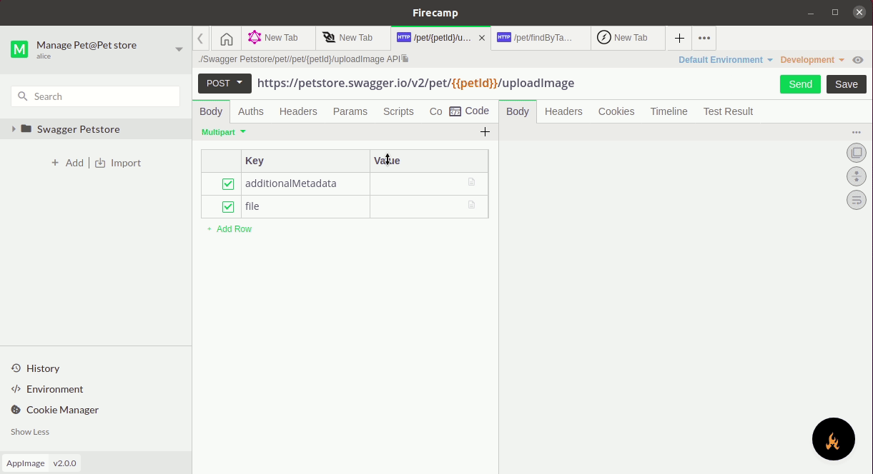The image size is (873, 474).
Task: Add a new row to the multipart body
Action: tap(229, 228)
